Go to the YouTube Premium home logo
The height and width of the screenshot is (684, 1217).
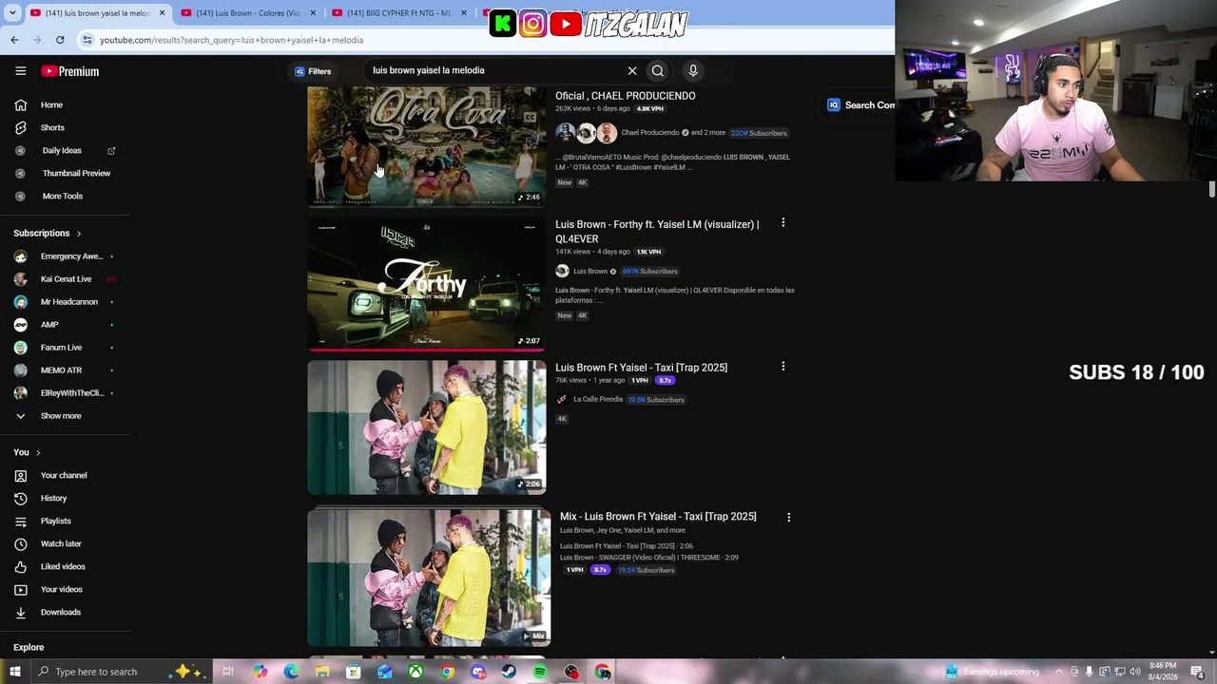pyautogui.click(x=70, y=71)
